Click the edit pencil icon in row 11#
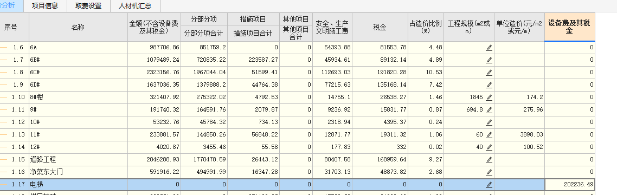Screen dimensions: 617x195 (489, 135)
